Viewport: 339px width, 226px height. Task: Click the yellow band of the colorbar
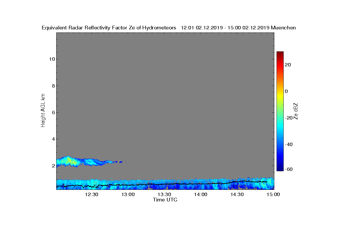point(280,95)
